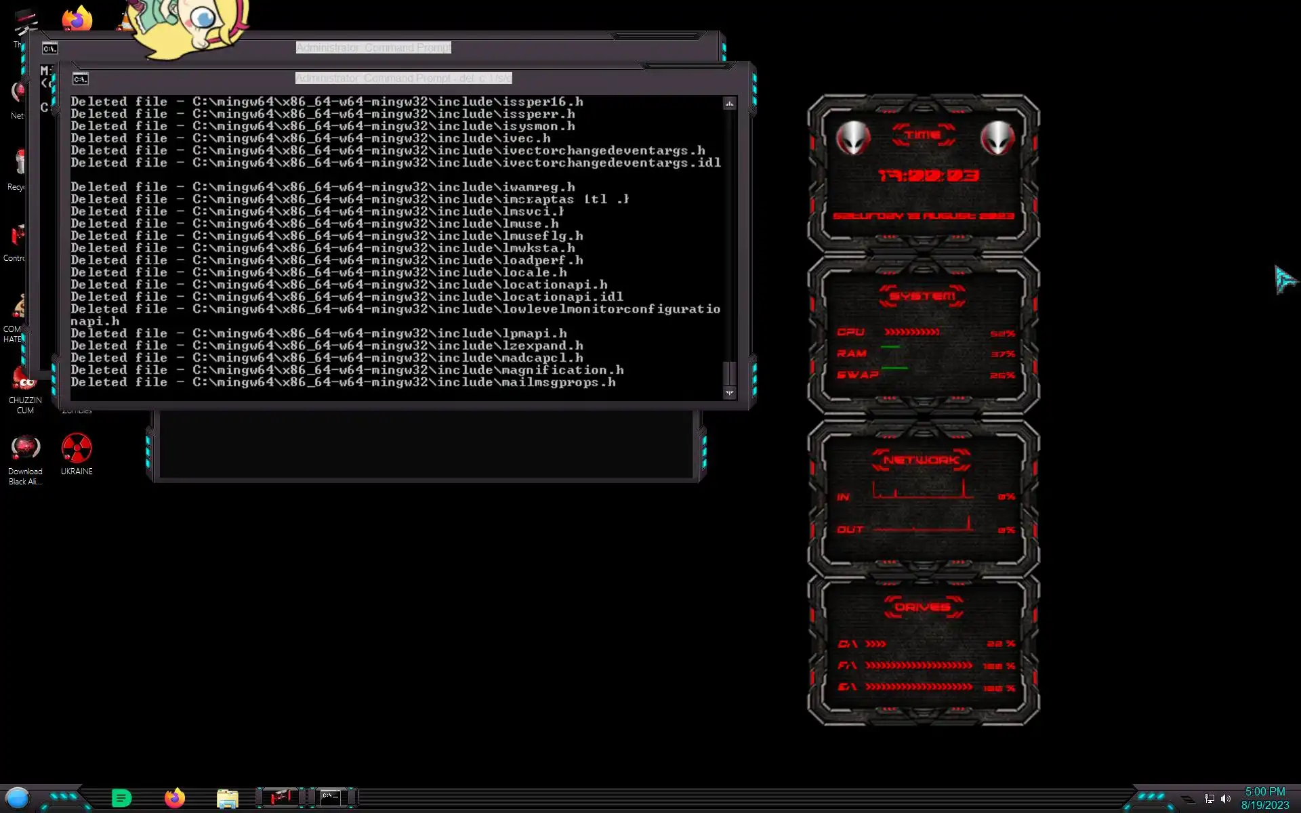The height and width of the screenshot is (813, 1301).
Task: Launch Firefox from the taskbar
Action: click(175, 798)
